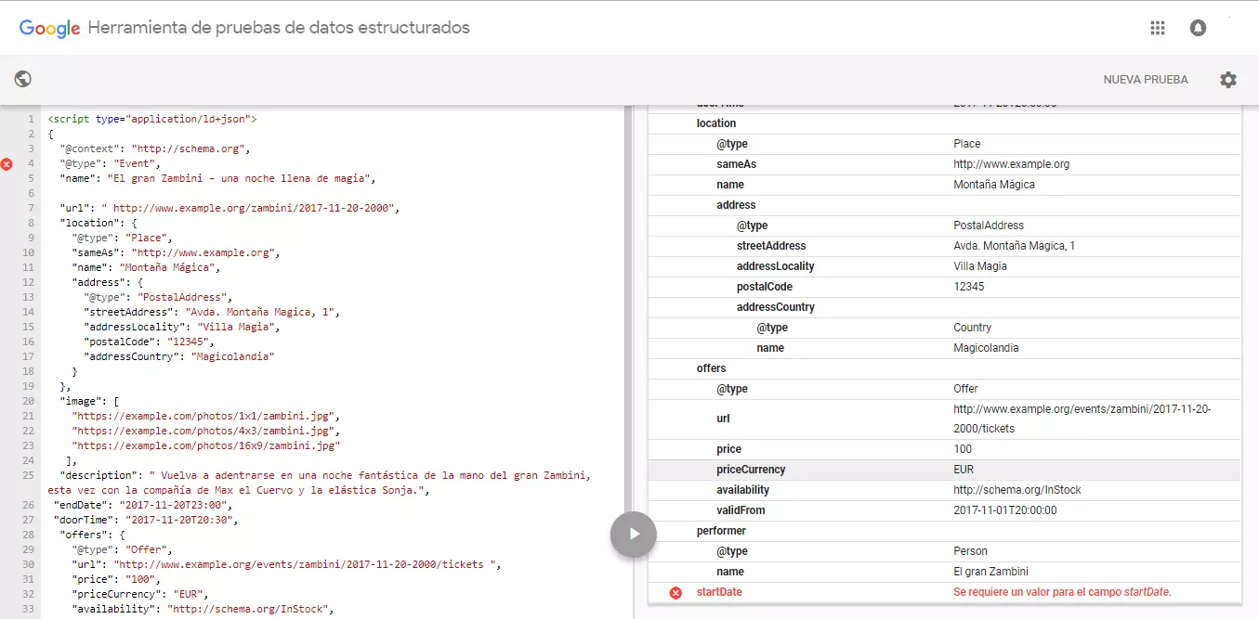Click the Villa Magia value

tap(980, 266)
